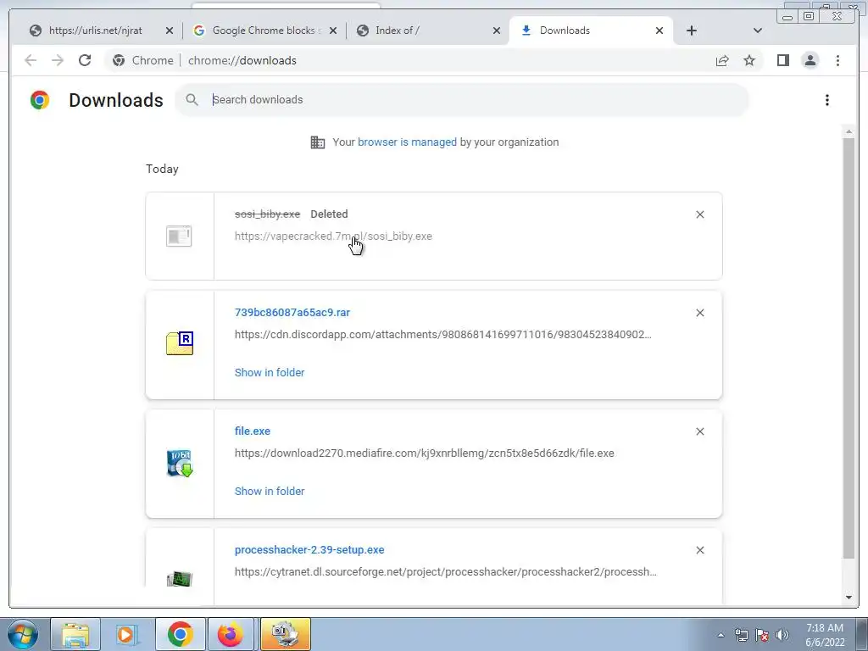Open the profile avatar icon
Screen dimensions: 868x651
tap(810, 60)
